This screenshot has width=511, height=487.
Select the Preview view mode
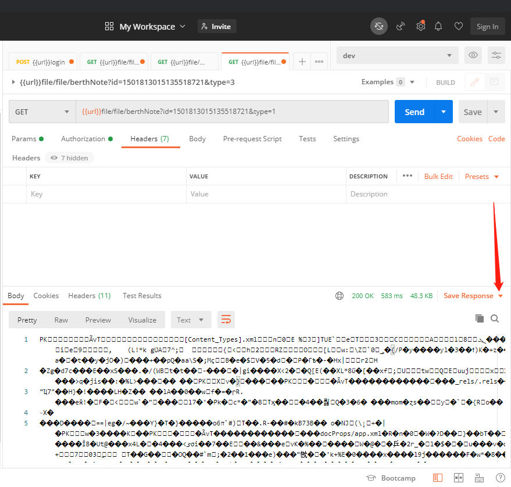98,320
